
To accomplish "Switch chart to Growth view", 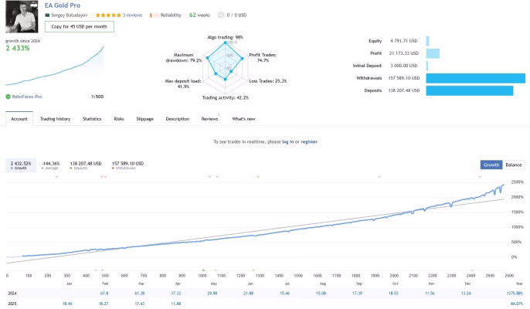I will 491,165.
